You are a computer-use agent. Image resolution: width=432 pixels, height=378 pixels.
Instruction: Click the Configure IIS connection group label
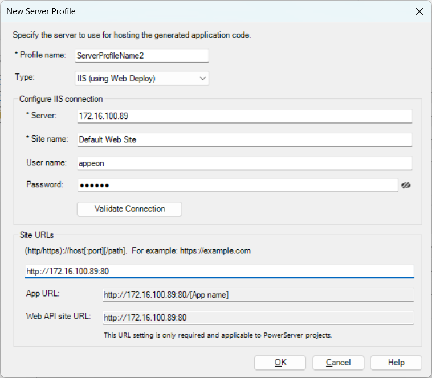(x=61, y=99)
